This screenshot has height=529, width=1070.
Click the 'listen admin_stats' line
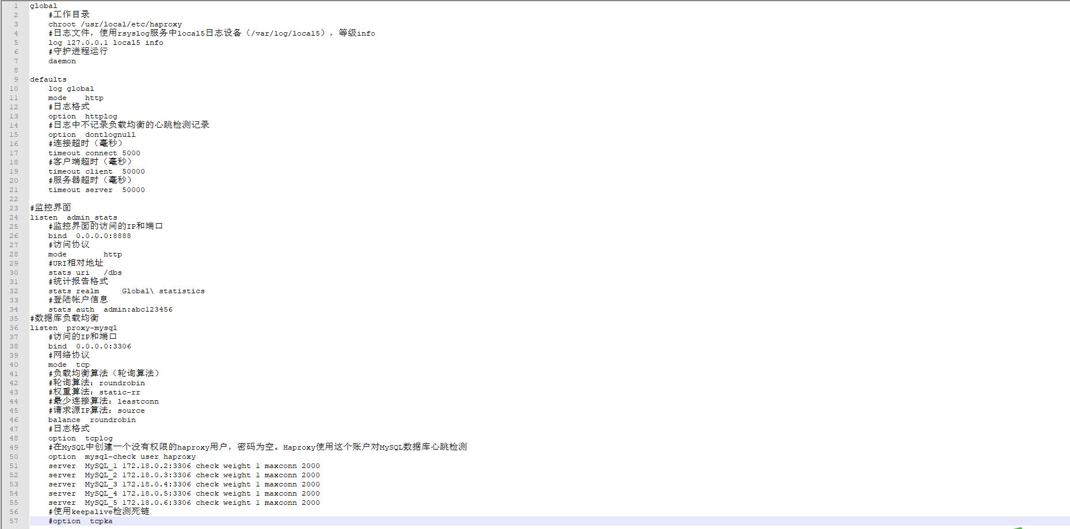[x=74, y=217]
